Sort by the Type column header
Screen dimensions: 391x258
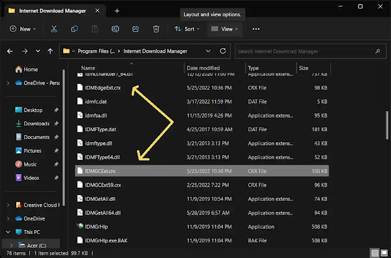point(253,68)
